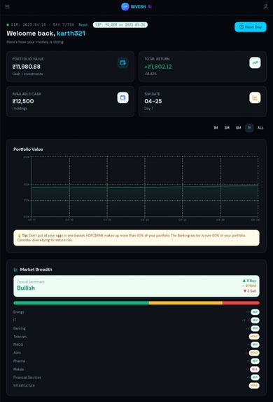The height and width of the screenshot is (402, 273).
Task: Click the Overall Sentiment card
Action: coord(136,286)
